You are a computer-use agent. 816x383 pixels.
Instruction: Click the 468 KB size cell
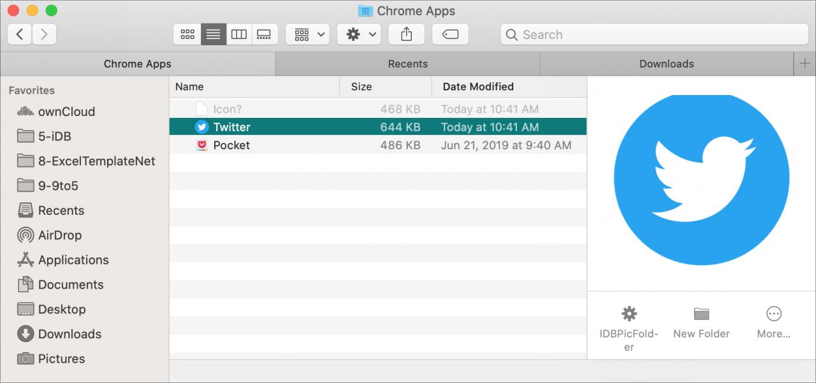pyautogui.click(x=400, y=109)
